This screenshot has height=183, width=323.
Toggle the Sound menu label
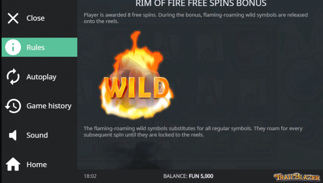37,135
